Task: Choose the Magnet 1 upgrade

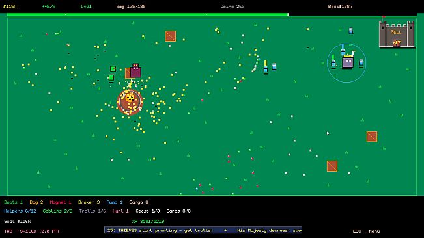Action: coord(61,202)
